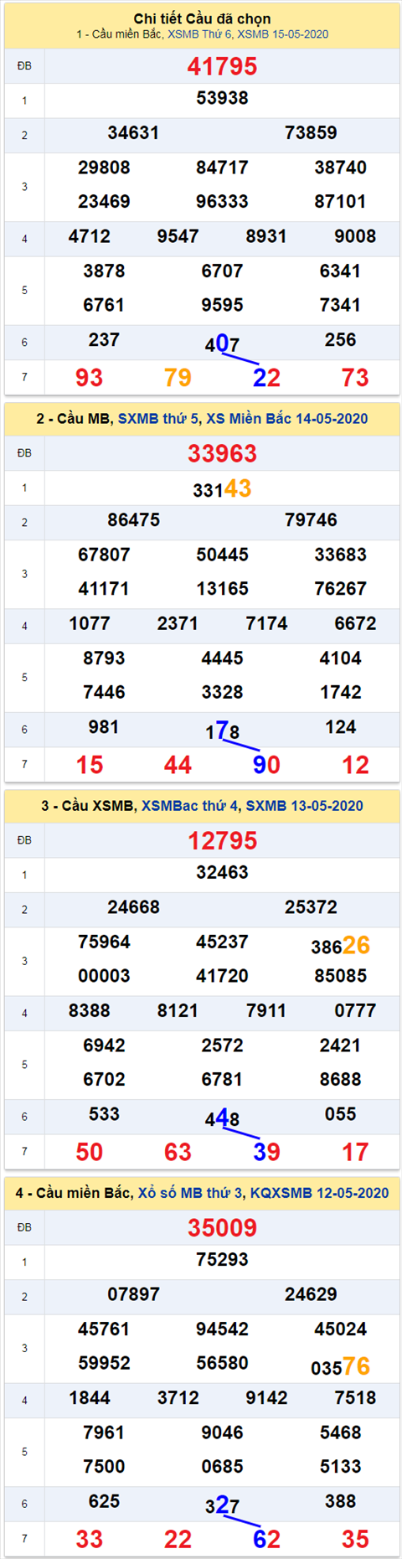Select third prize number 76267
This screenshot has height=1559, width=402.
pos(340,589)
